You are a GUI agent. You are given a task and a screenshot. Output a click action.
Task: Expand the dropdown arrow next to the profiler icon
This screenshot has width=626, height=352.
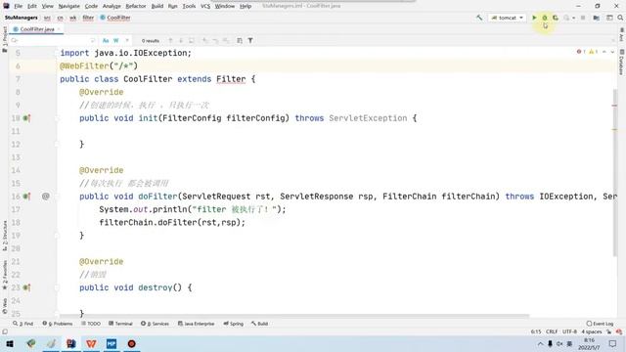574,18
